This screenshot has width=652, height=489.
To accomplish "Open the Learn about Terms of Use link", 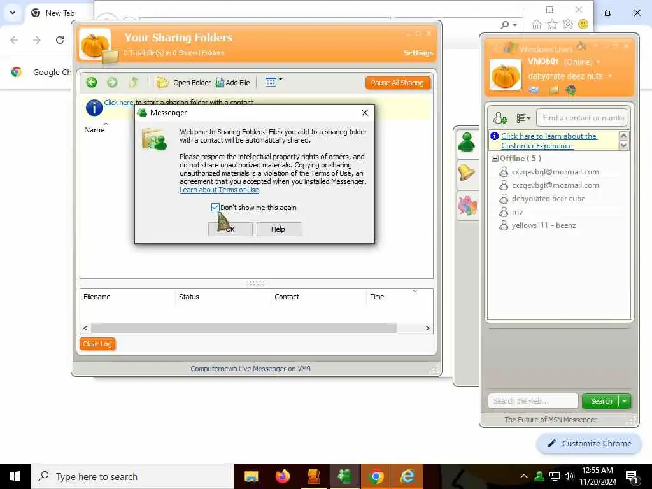I will [x=219, y=190].
